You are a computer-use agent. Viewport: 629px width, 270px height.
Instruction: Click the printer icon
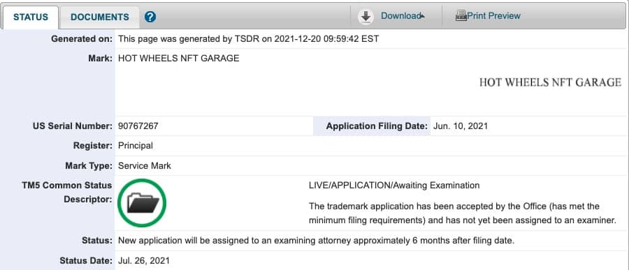[x=461, y=16]
